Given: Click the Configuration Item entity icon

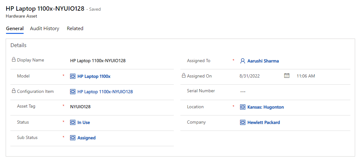Looking at the screenshot, I should [73, 92].
